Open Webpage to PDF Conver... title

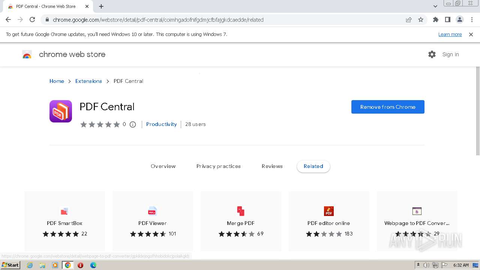click(417, 223)
